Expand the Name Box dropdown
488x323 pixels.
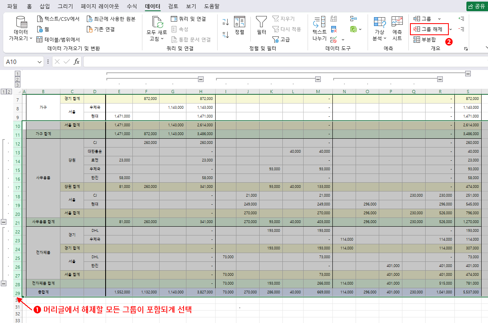(40, 62)
